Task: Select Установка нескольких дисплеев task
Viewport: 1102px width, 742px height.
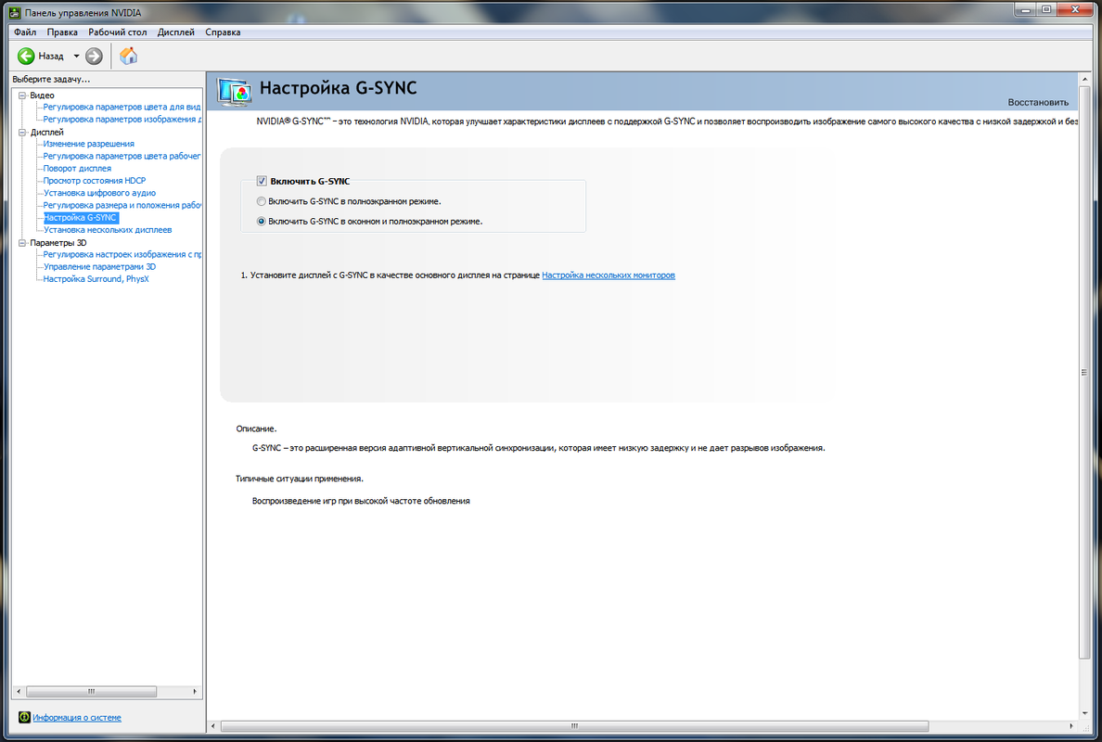Action: [108, 230]
